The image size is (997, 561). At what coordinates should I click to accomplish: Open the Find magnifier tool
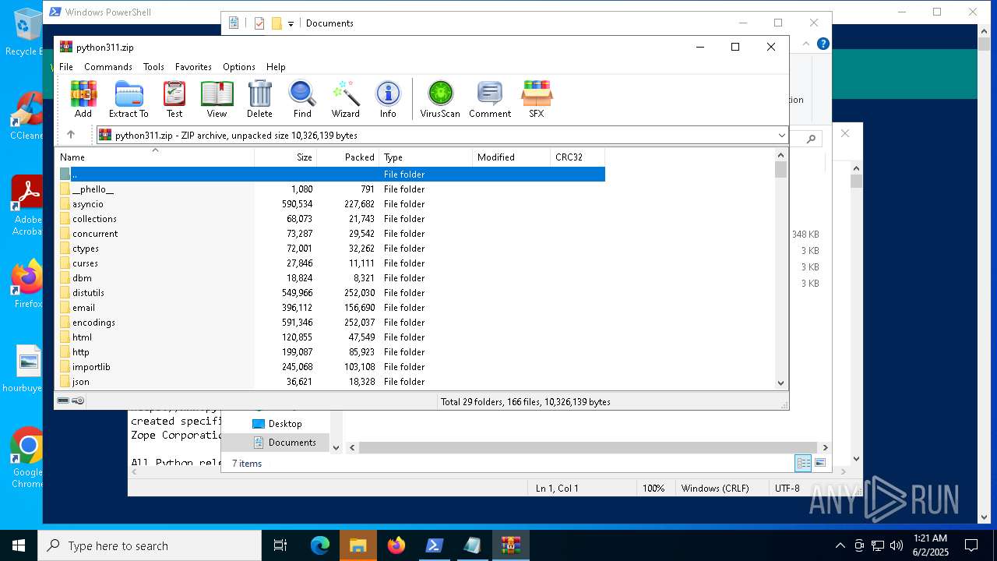point(302,99)
